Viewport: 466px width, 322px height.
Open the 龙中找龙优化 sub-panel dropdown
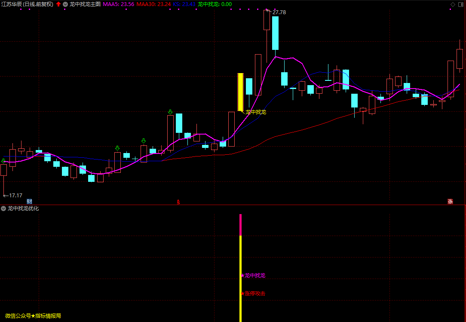click(3, 209)
